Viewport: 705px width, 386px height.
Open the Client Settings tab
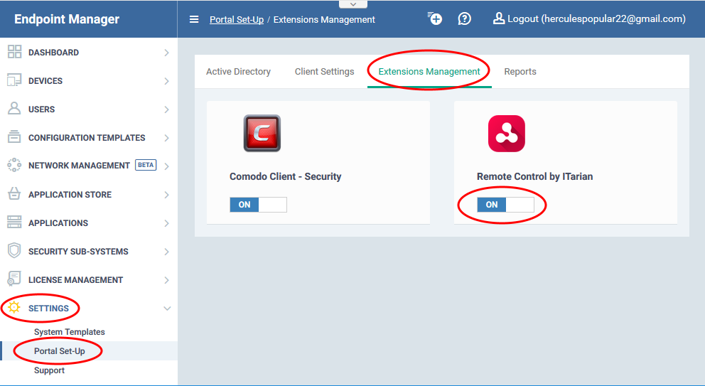[324, 72]
